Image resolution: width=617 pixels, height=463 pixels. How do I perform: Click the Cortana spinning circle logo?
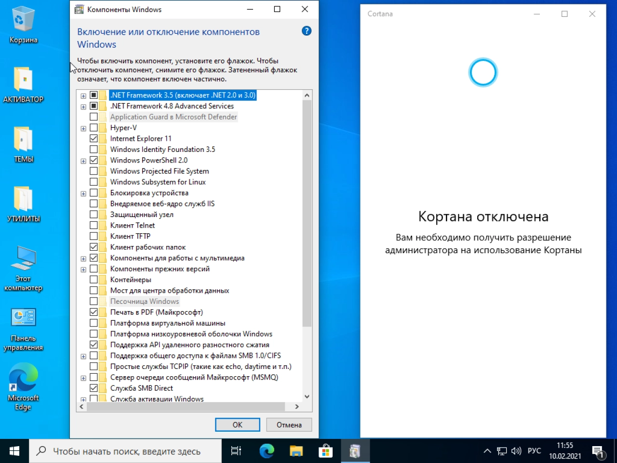coord(483,73)
